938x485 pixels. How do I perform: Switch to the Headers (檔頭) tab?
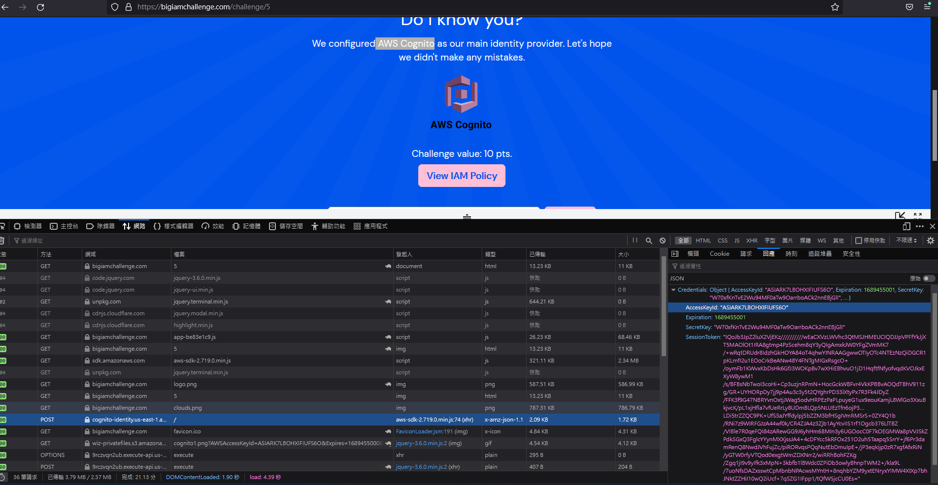[693, 254]
